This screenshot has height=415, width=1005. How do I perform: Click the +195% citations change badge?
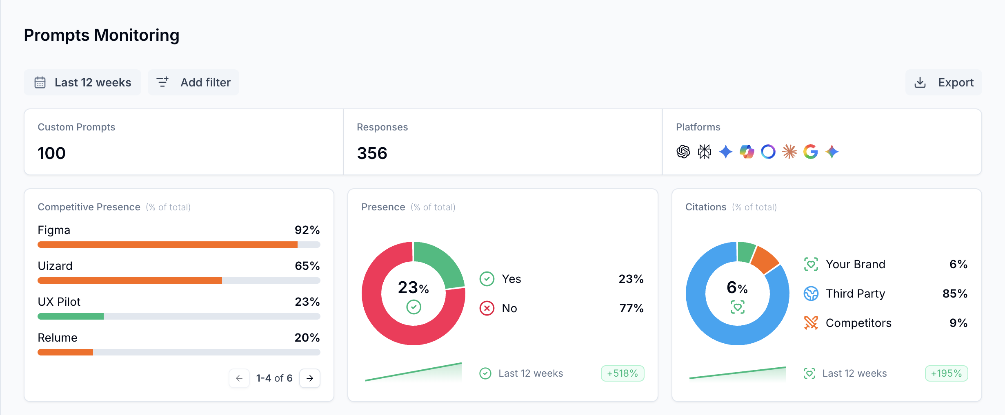pos(946,373)
